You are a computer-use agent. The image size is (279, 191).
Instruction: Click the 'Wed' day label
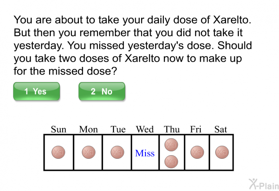pos(145,129)
